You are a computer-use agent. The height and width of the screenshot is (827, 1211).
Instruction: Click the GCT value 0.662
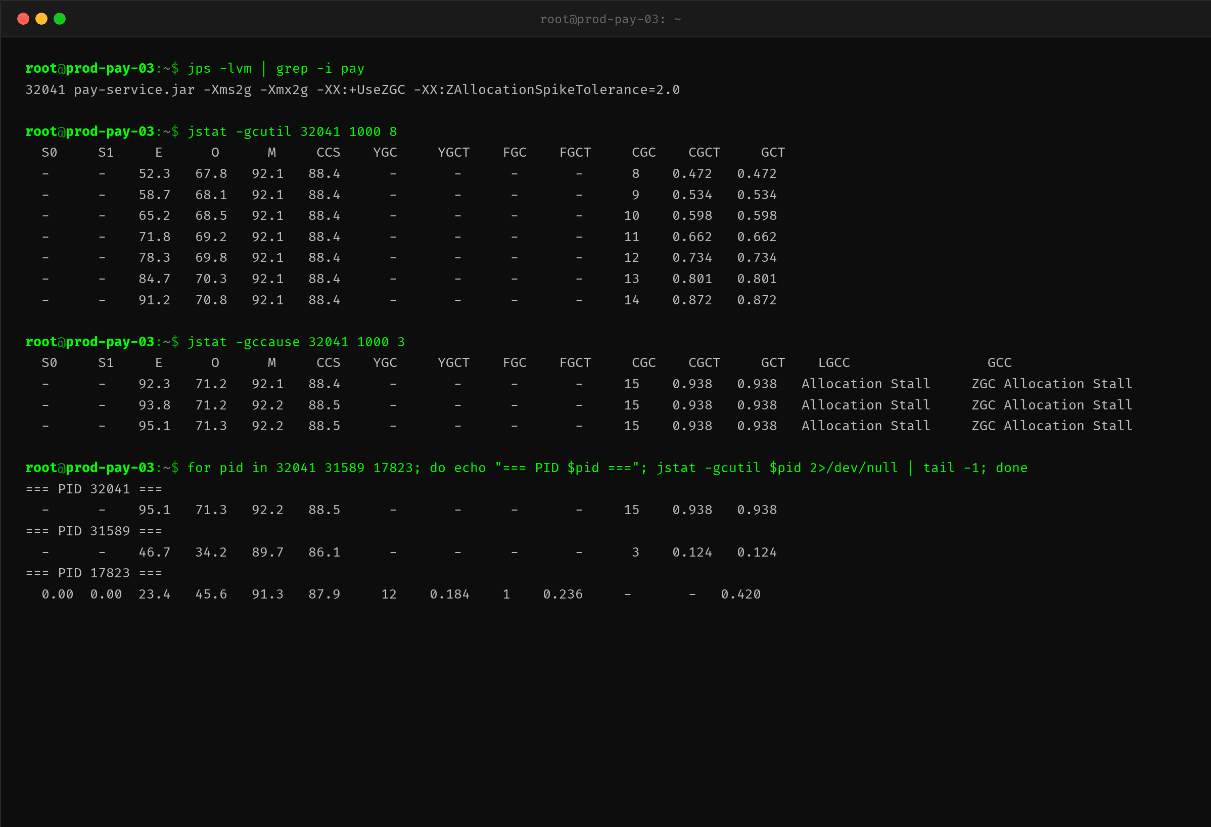tap(757, 237)
